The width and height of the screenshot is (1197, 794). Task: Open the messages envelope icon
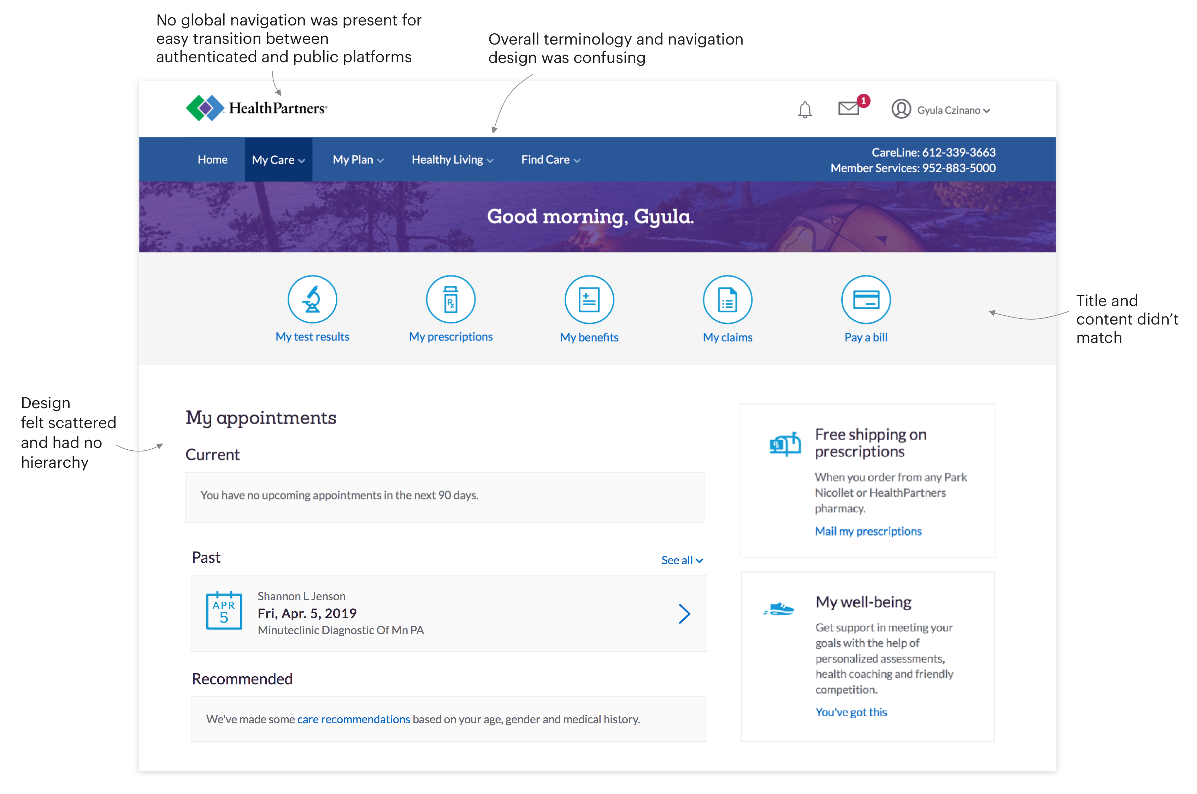(848, 109)
